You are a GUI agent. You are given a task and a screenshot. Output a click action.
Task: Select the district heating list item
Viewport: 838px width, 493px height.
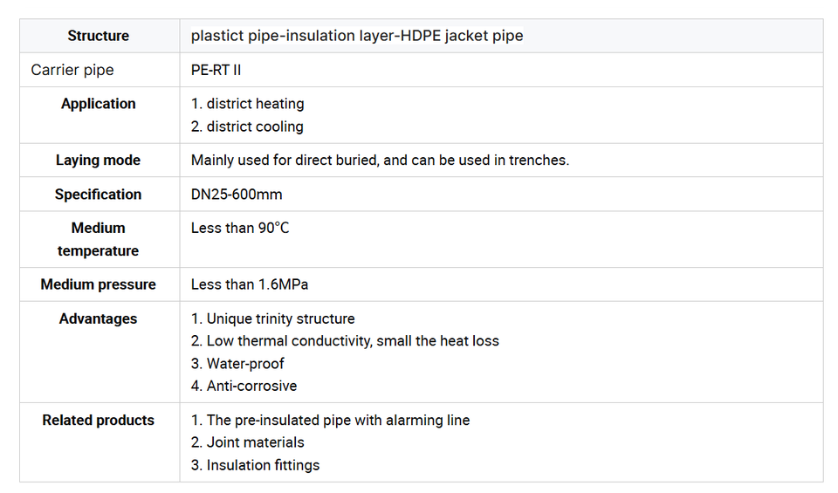[x=247, y=104]
